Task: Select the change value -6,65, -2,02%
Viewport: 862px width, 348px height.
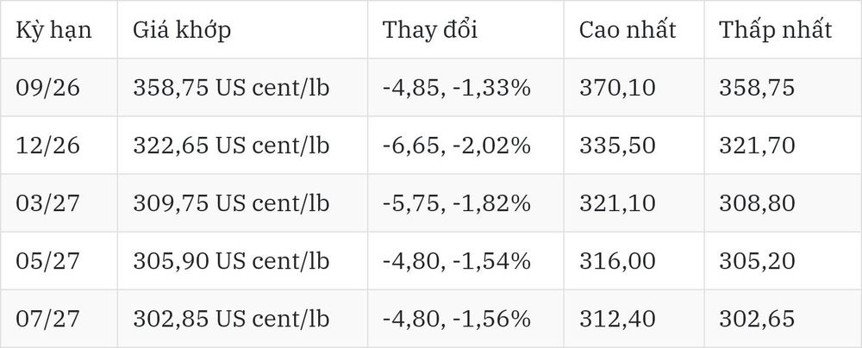Action: (x=457, y=145)
